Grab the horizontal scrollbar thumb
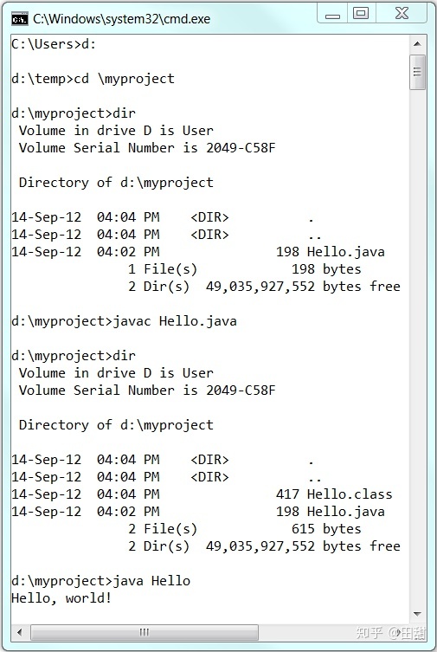 145,632
